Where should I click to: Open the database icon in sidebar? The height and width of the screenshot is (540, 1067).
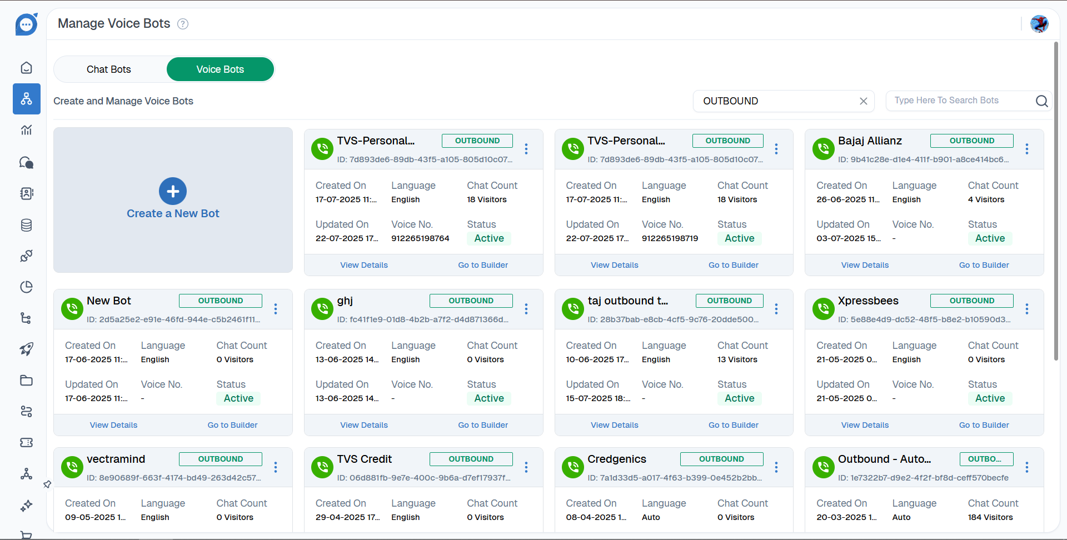click(26, 225)
